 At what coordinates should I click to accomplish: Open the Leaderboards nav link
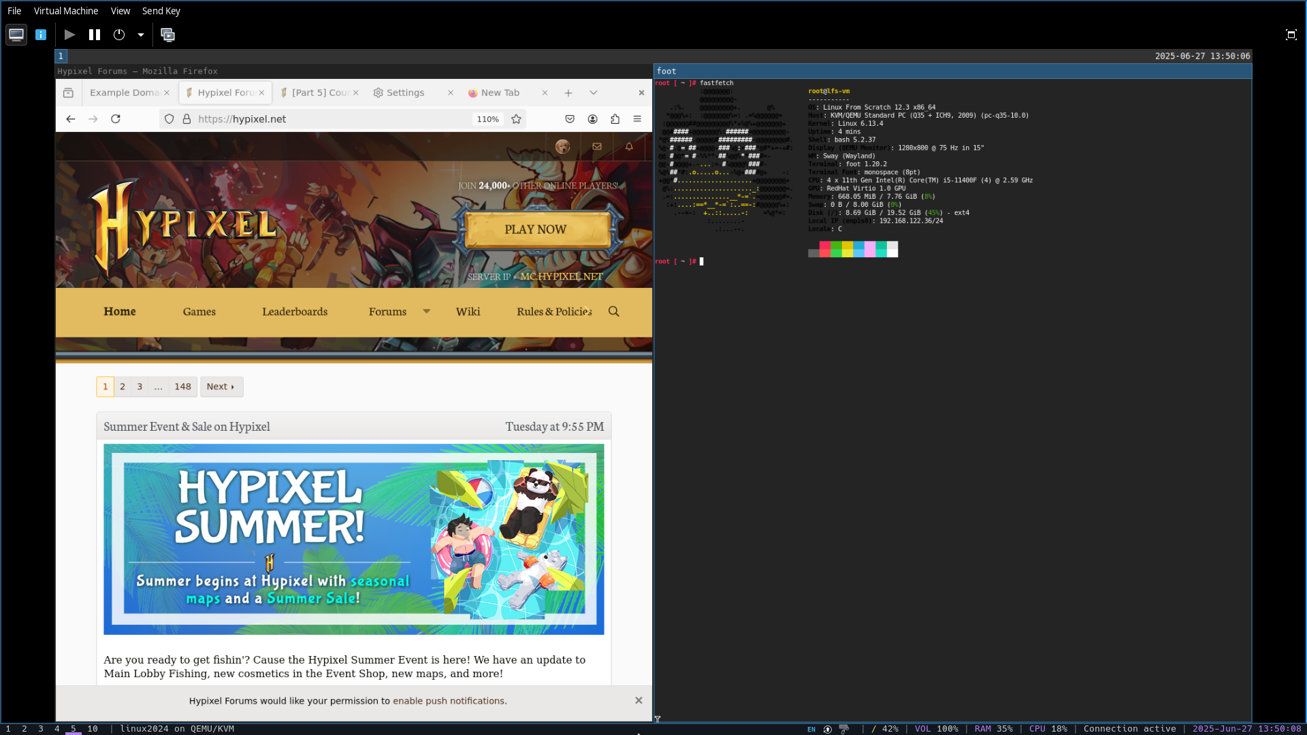pyautogui.click(x=295, y=312)
